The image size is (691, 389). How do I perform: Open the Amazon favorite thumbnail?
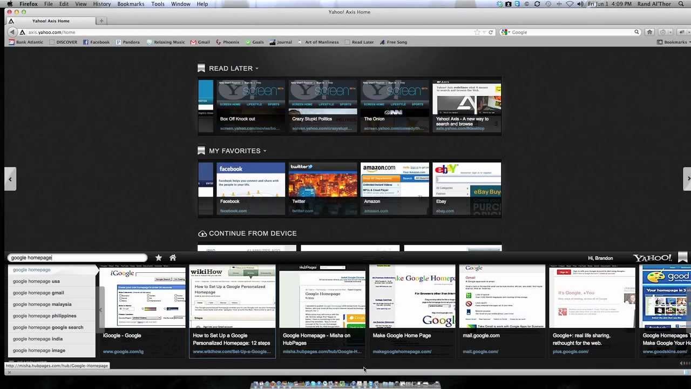tap(395, 189)
